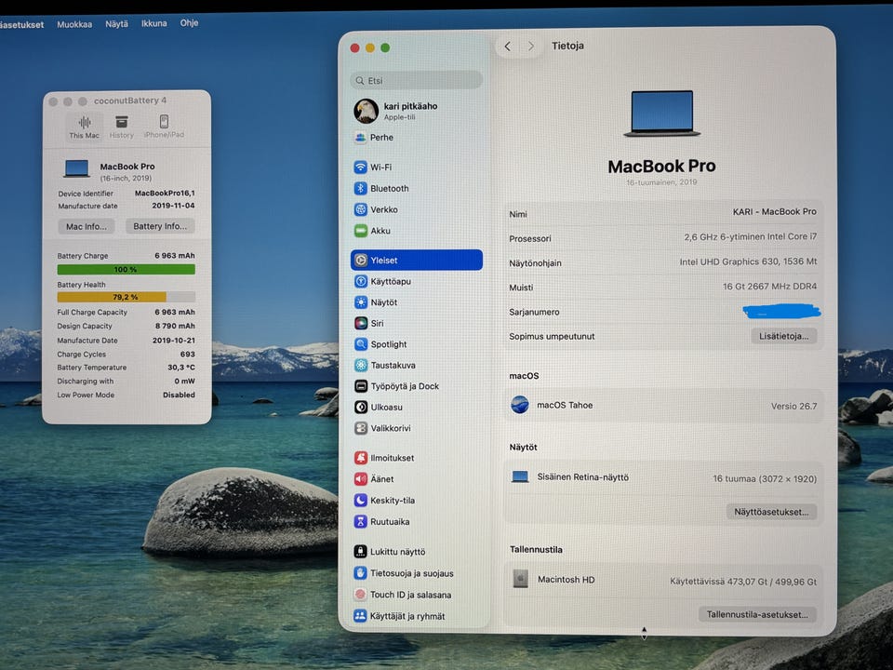Click the Macintosh HD storage row
Image resolution: width=893 pixels, height=670 pixels.
pos(663,580)
